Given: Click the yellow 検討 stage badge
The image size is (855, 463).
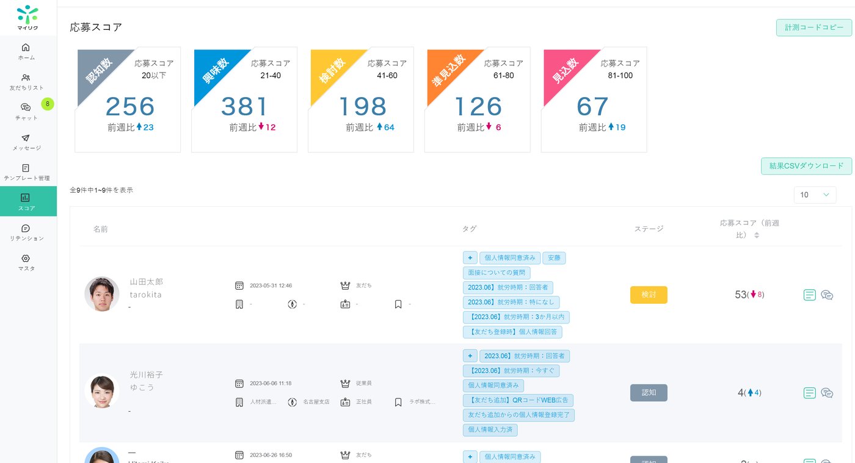Looking at the screenshot, I should pyautogui.click(x=649, y=295).
